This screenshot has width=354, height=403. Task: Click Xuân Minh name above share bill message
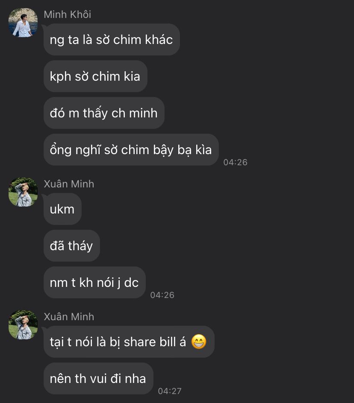point(69,317)
